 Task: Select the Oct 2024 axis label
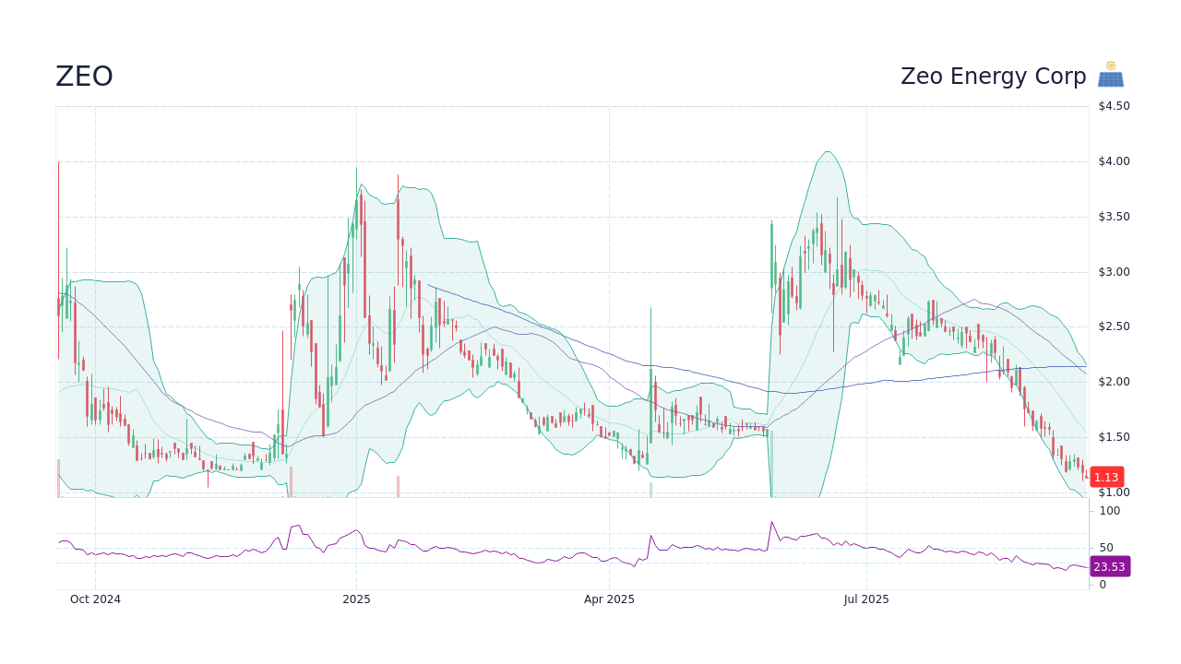(x=95, y=599)
